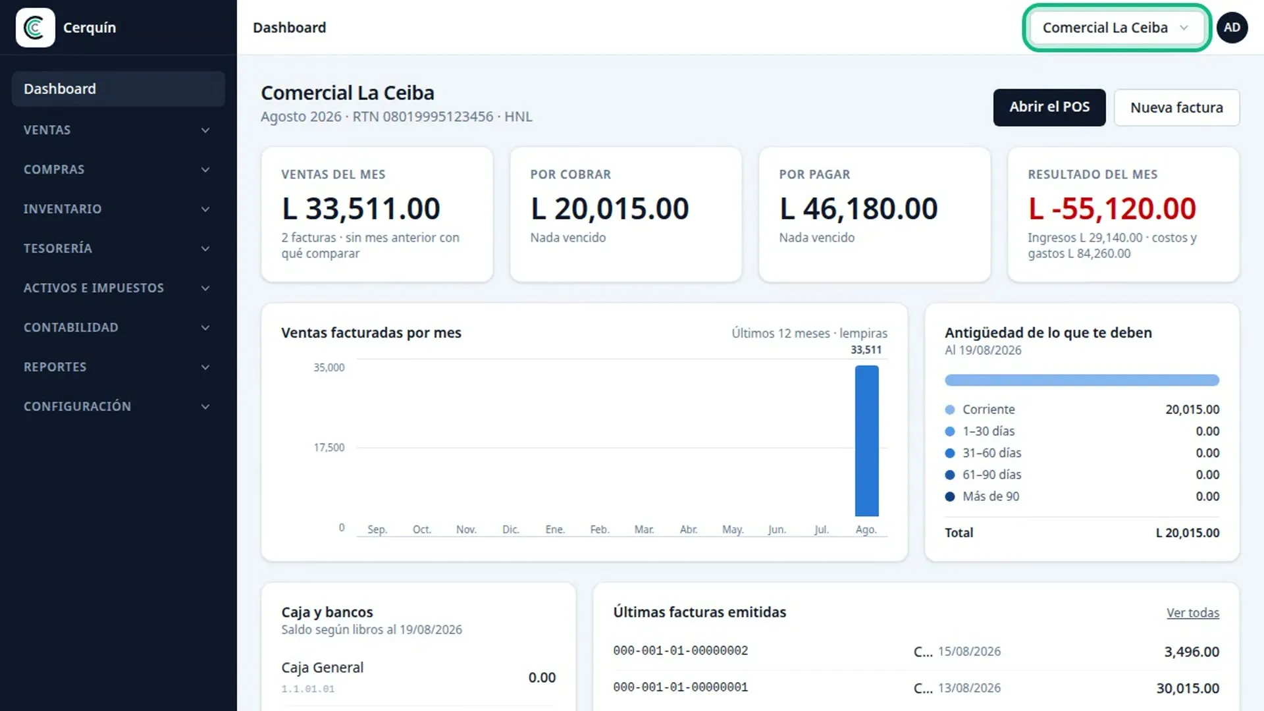
Task: Click the 3,496.00 invoice amount
Action: pyautogui.click(x=1192, y=652)
